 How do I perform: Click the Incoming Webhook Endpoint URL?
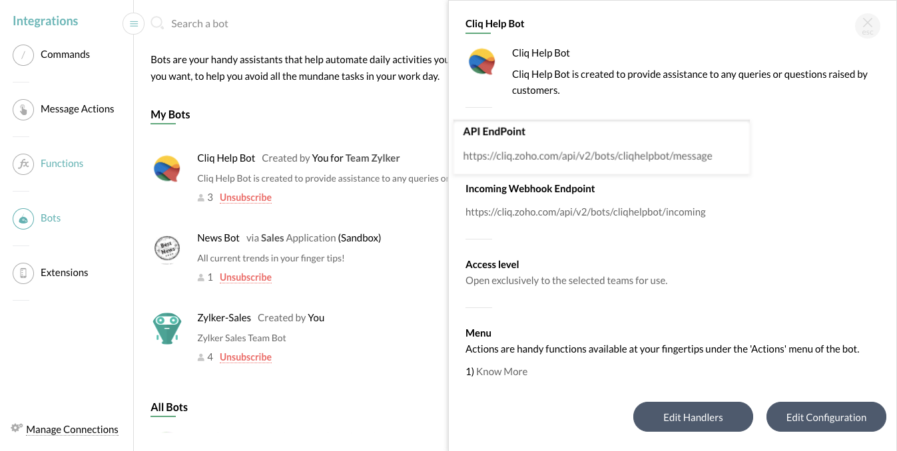coord(585,212)
